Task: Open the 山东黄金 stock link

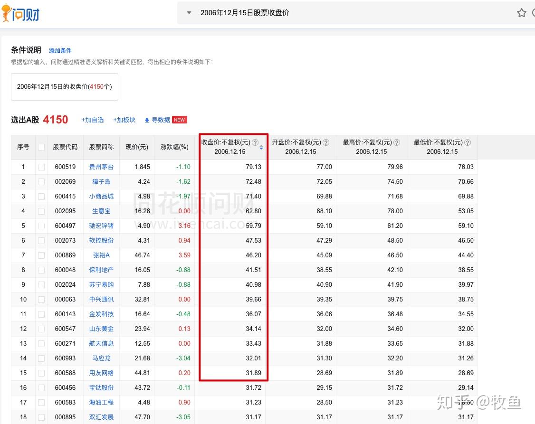Action: [101, 329]
